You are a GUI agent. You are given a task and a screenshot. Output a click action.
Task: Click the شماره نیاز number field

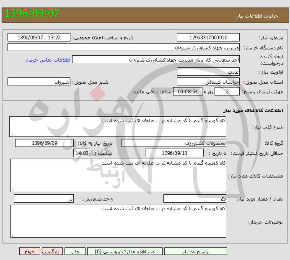208,38
